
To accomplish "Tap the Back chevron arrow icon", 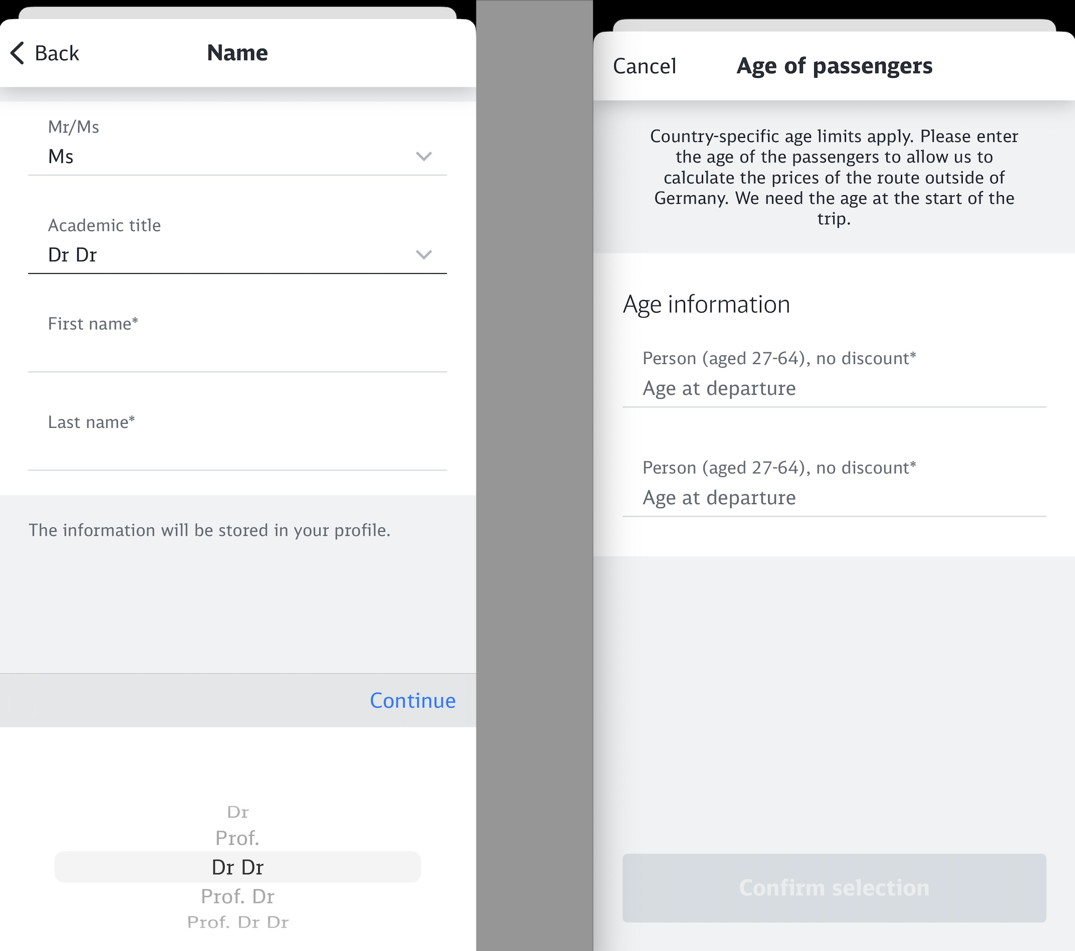I will pyautogui.click(x=18, y=53).
